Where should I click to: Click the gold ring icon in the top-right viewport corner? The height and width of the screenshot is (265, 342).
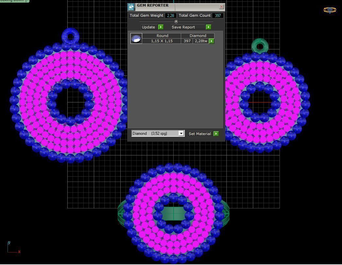[330, 10]
